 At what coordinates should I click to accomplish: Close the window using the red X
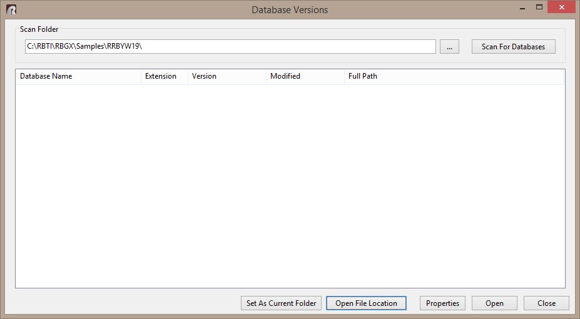pyautogui.click(x=561, y=7)
